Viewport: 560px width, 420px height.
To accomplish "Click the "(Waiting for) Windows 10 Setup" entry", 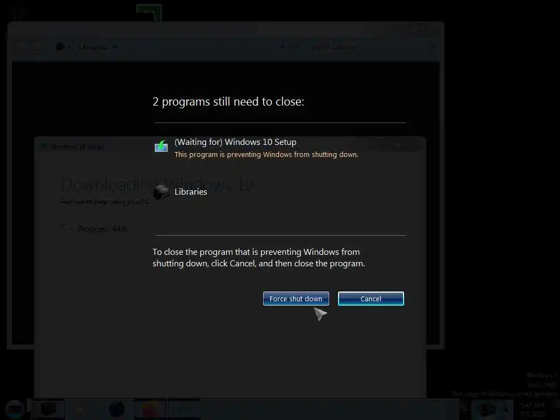I will (x=235, y=142).
